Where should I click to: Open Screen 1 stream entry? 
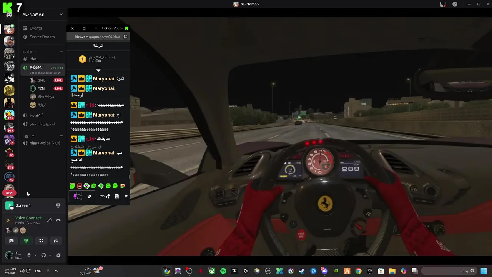pos(23,205)
